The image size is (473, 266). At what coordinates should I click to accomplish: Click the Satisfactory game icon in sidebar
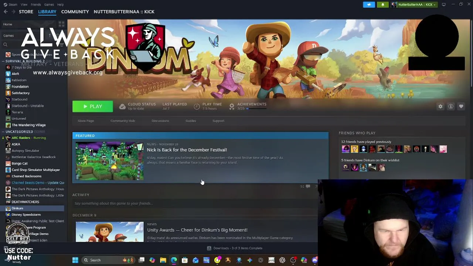click(8, 93)
